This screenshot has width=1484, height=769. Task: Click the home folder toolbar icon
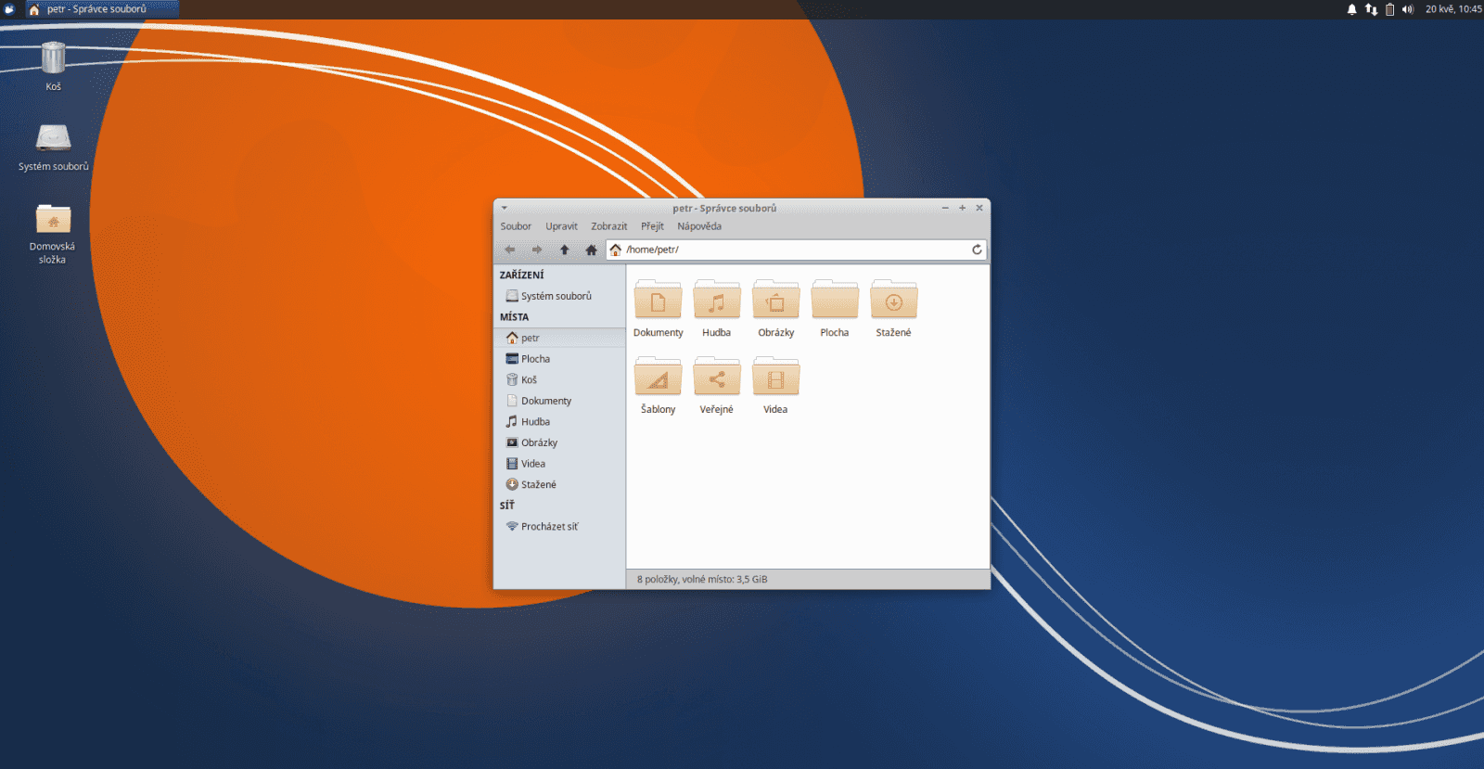coord(591,250)
